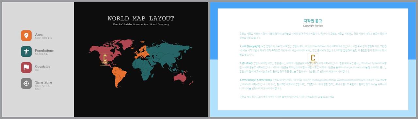Screen dimensions: 418x119
Task: Select the 'UCT +2 To UCT' value
Action: [x=42, y=87]
